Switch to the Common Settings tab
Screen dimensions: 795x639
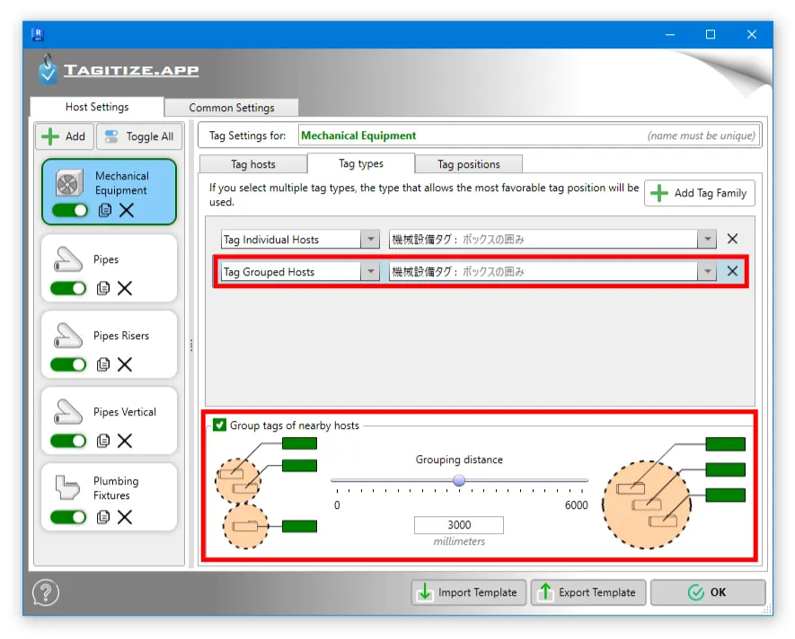coord(232,108)
